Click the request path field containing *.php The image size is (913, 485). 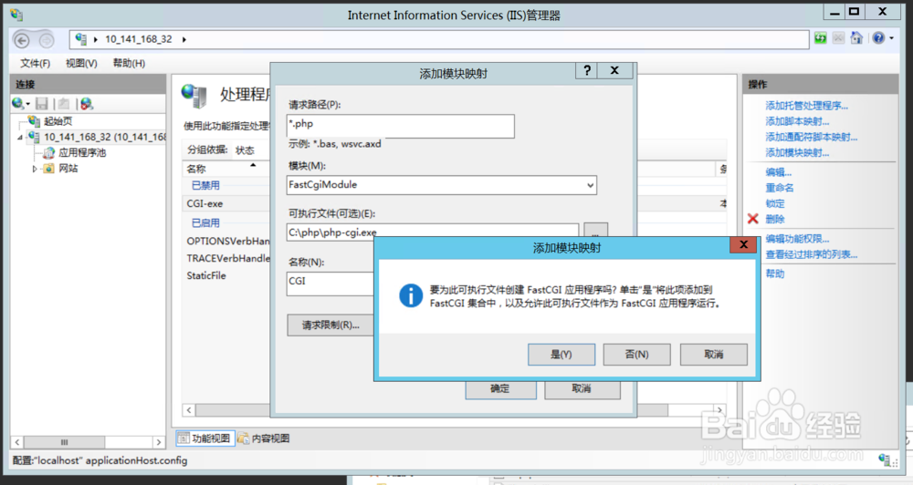coord(401,126)
